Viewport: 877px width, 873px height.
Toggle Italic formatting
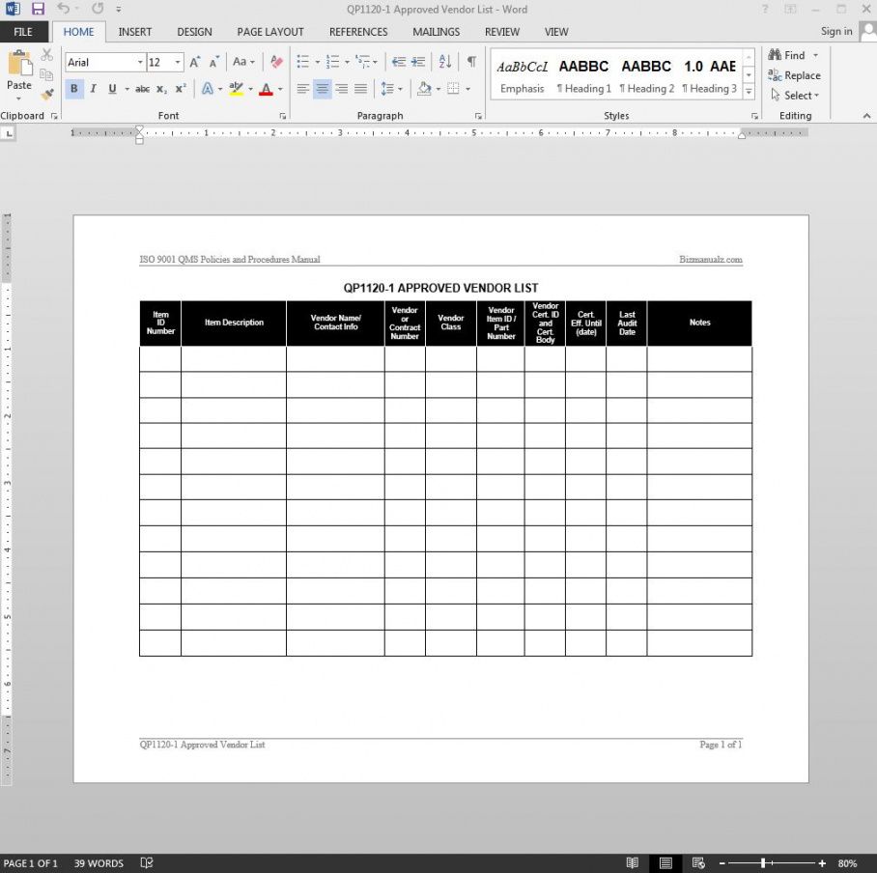(94, 89)
